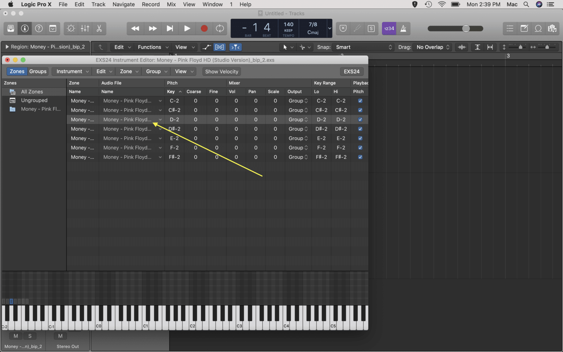Screen dimensions: 563x352
Task: Switch to the Groups tab in the instrument editor
Action: point(38,71)
